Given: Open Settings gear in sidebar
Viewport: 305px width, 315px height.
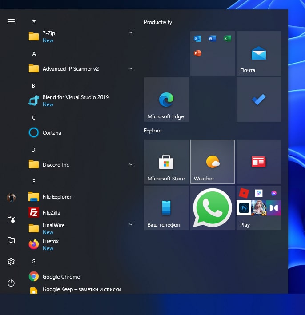Looking at the screenshot, I should [11, 262].
